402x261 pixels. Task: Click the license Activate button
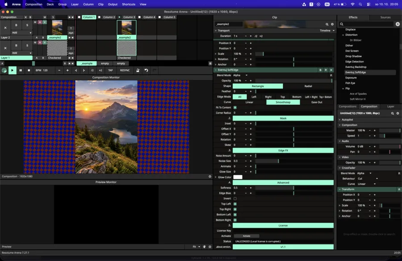point(247,236)
